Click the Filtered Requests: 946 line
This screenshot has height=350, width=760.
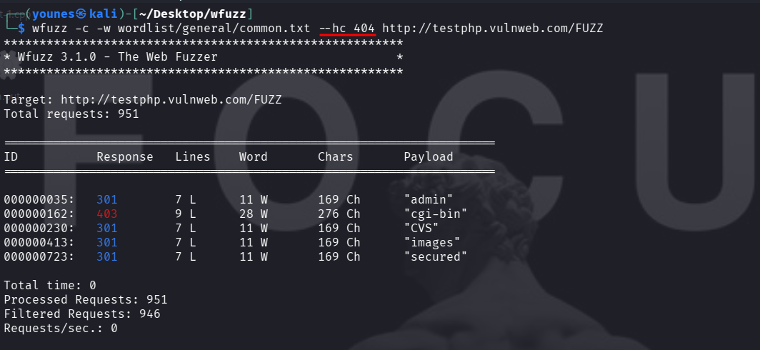point(82,314)
